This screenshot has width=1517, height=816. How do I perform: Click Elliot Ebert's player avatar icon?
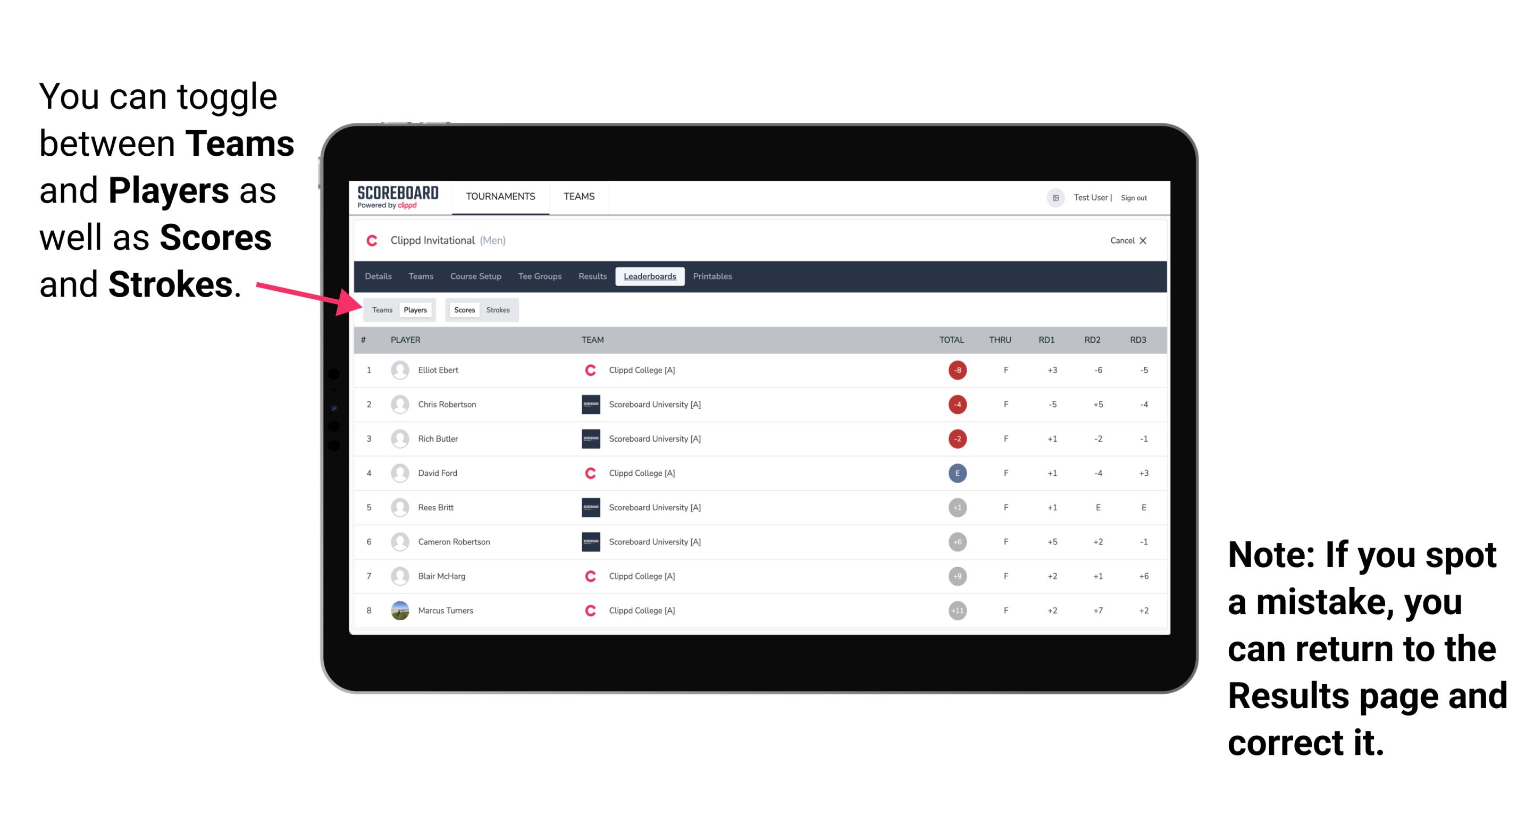[399, 370]
